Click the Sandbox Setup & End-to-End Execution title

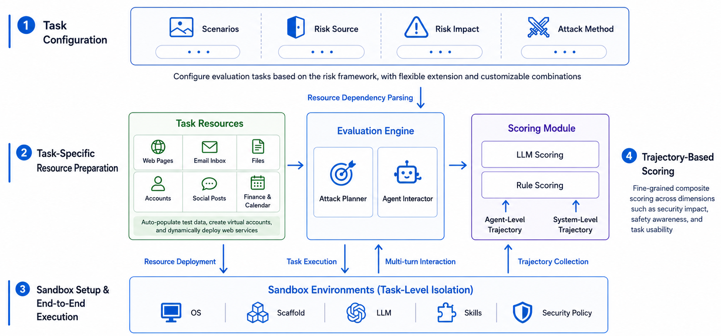click(73, 303)
